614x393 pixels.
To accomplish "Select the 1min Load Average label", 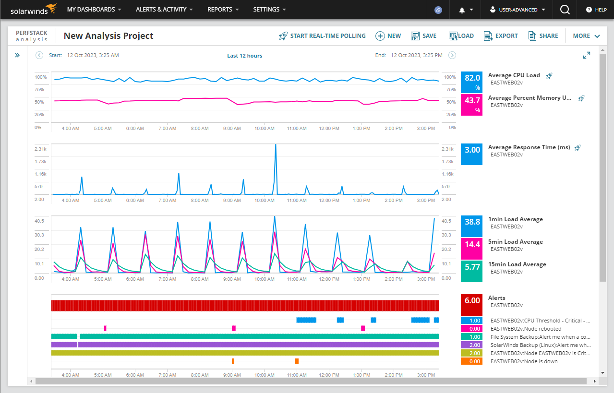I will pos(516,219).
